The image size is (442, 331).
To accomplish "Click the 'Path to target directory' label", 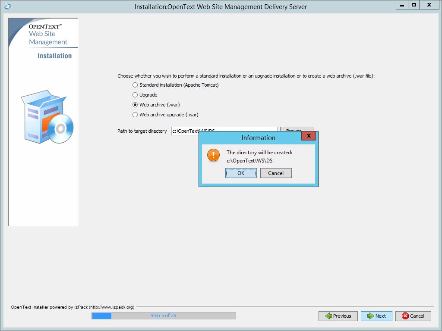I will (142, 131).
